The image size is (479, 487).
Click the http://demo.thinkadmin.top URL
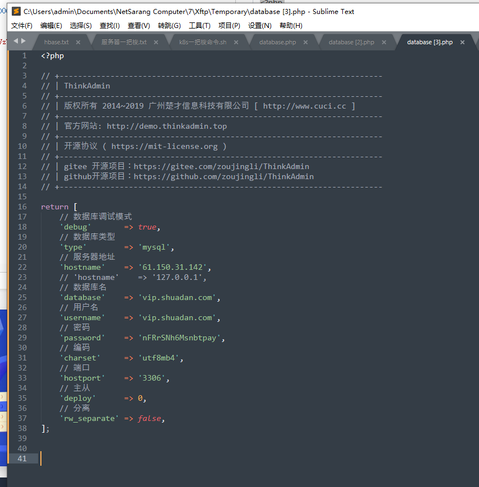click(166, 127)
